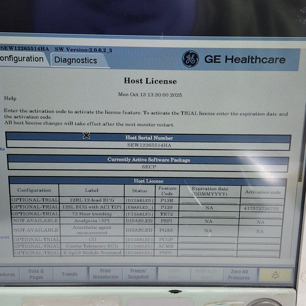Select the 72 Hour trending label
306x306 pixels.
pos(92,214)
